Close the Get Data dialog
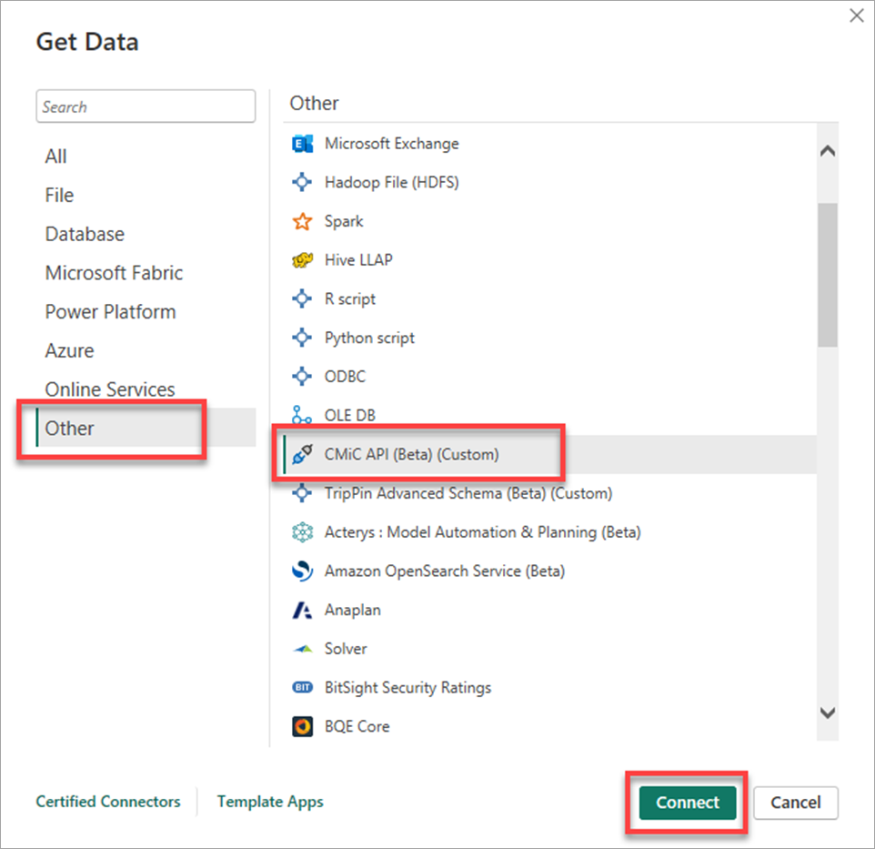This screenshot has width=875, height=849. click(857, 15)
